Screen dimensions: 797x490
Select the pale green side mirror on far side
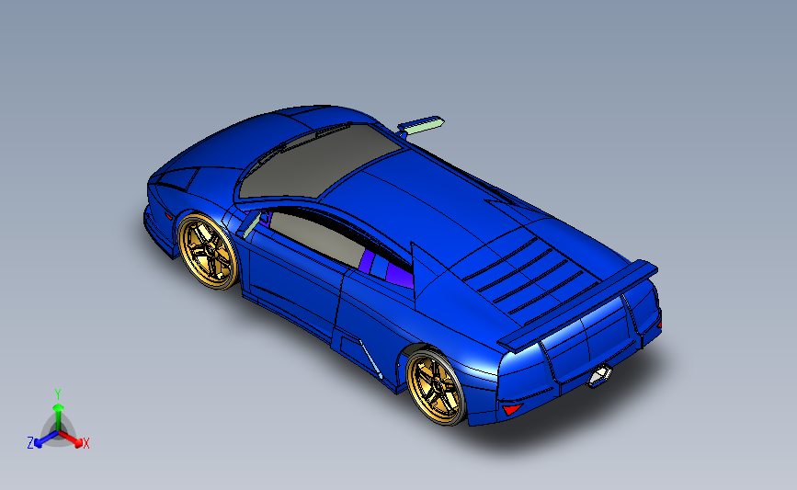click(422, 125)
